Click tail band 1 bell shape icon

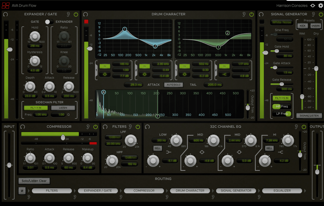click(x=184, y=74)
